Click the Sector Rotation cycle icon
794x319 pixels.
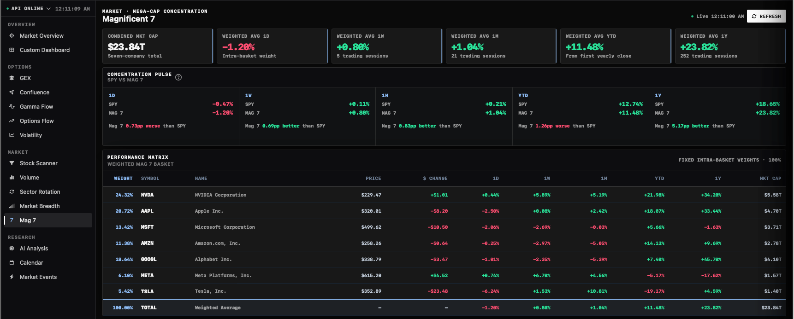(x=12, y=192)
